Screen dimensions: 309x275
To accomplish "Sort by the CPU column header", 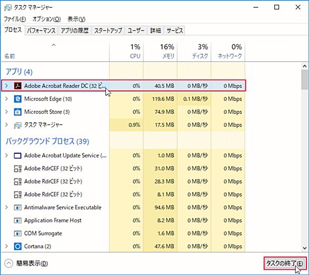I will point(127,52).
